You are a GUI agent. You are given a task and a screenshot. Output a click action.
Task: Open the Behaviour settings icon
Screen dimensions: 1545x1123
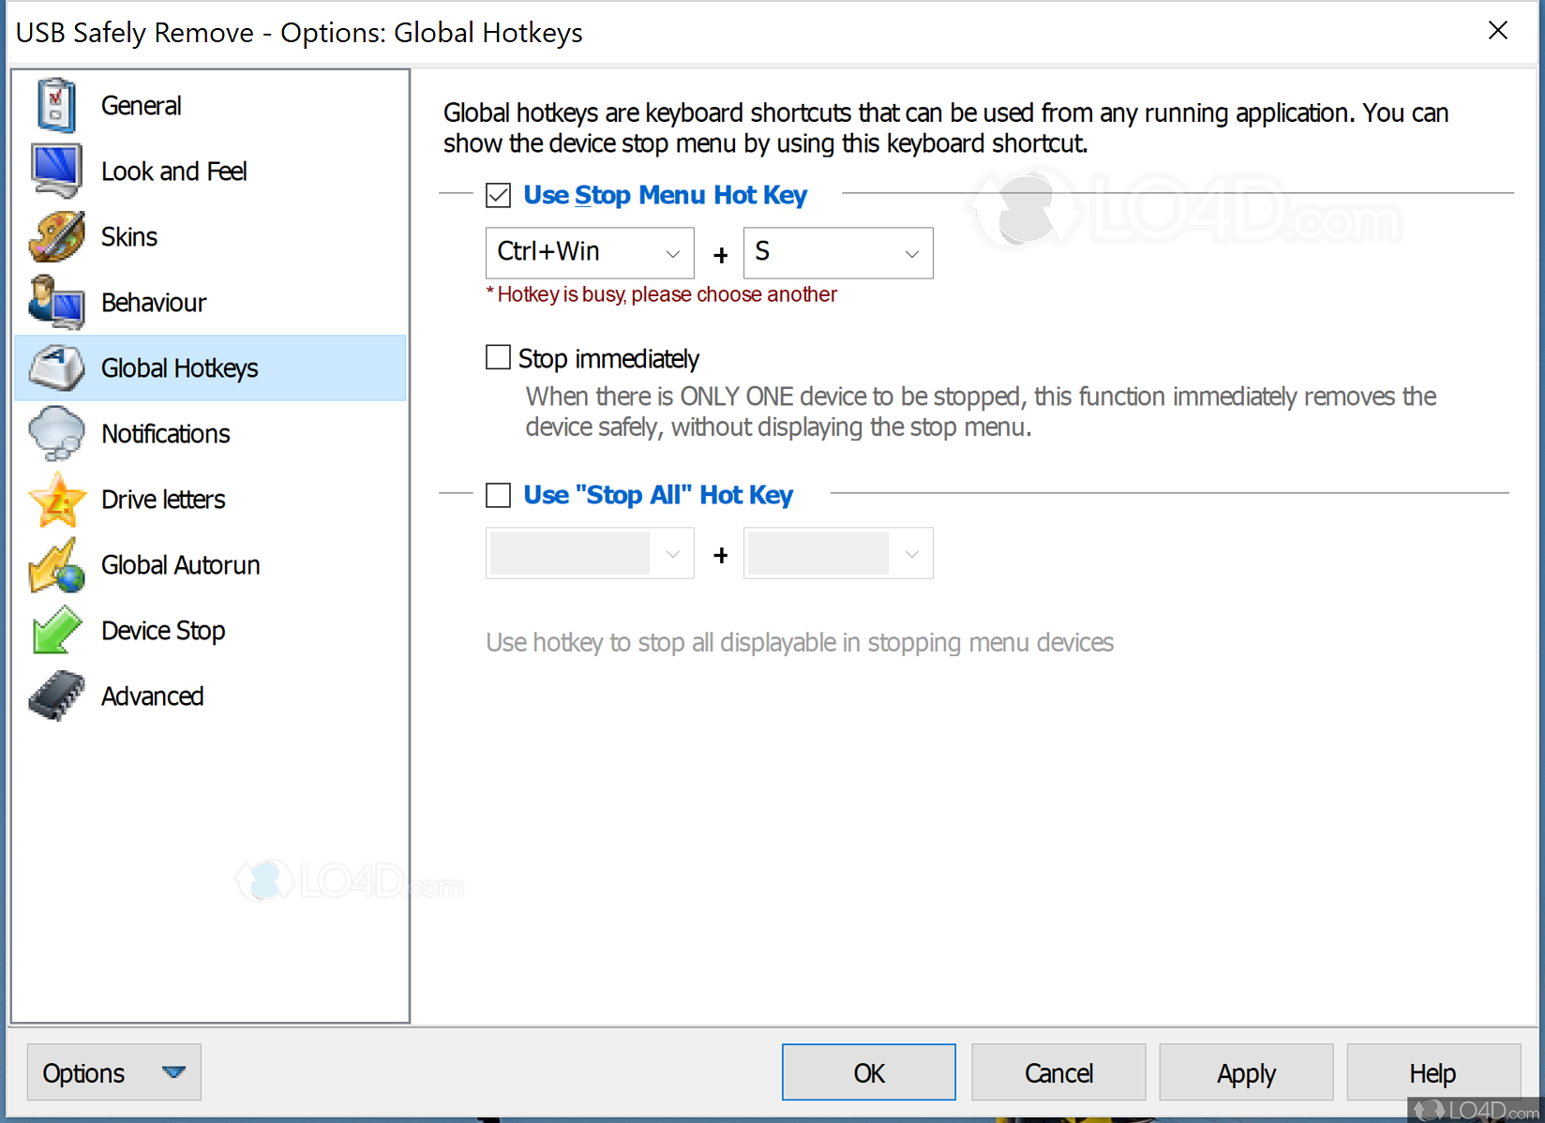tap(54, 302)
